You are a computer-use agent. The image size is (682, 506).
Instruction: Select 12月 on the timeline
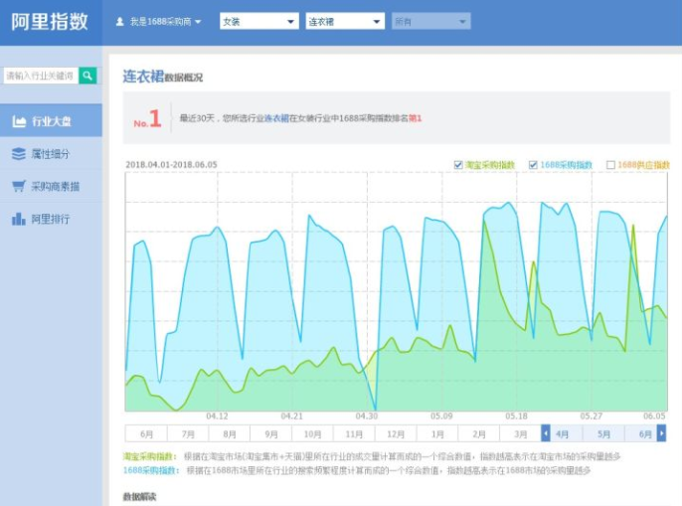(396, 433)
